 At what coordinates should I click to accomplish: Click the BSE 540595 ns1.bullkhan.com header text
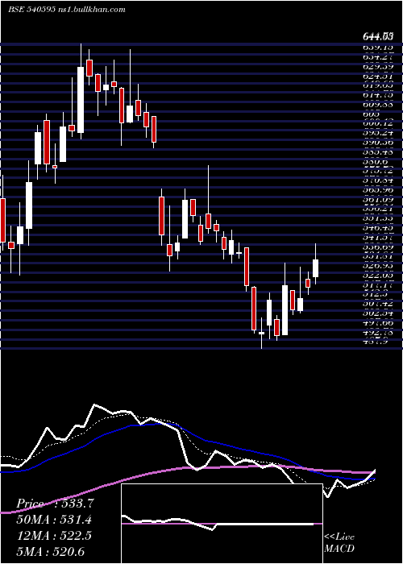click(67, 10)
